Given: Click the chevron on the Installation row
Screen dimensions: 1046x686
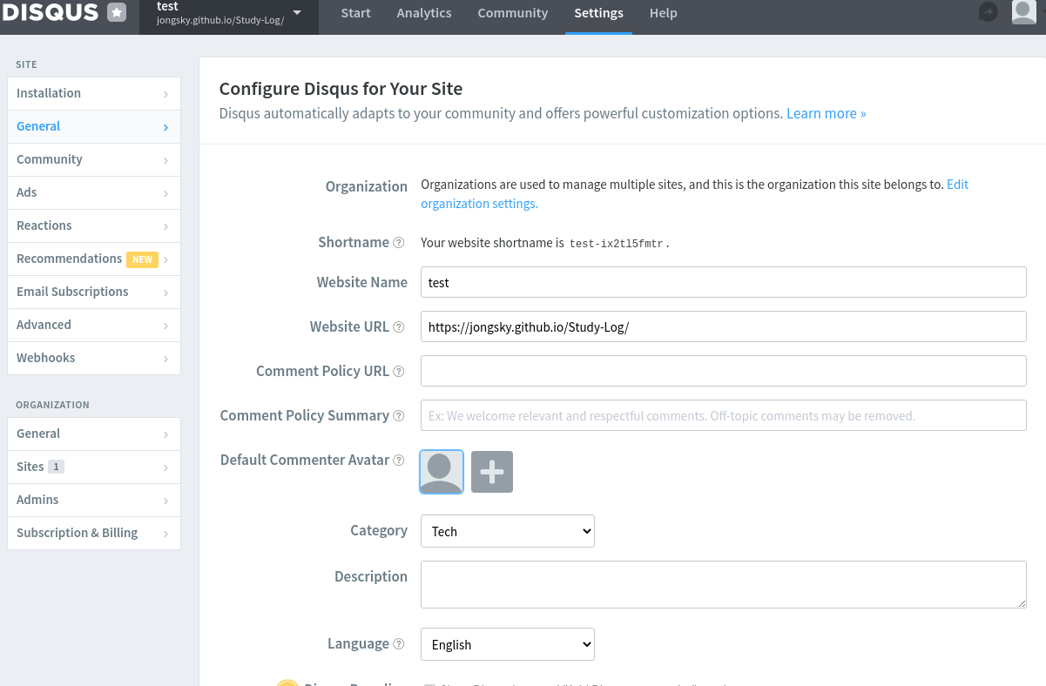Looking at the screenshot, I should pos(165,94).
